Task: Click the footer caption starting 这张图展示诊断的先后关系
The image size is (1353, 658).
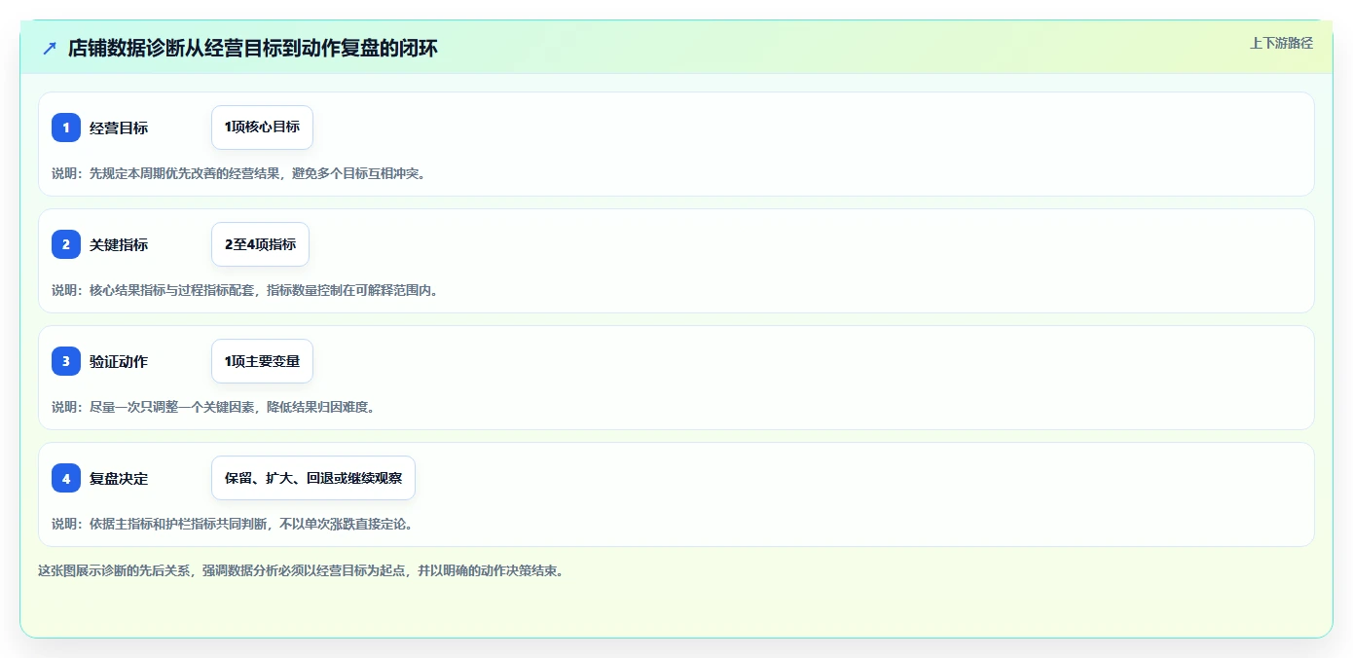Action: pyautogui.click(x=301, y=570)
